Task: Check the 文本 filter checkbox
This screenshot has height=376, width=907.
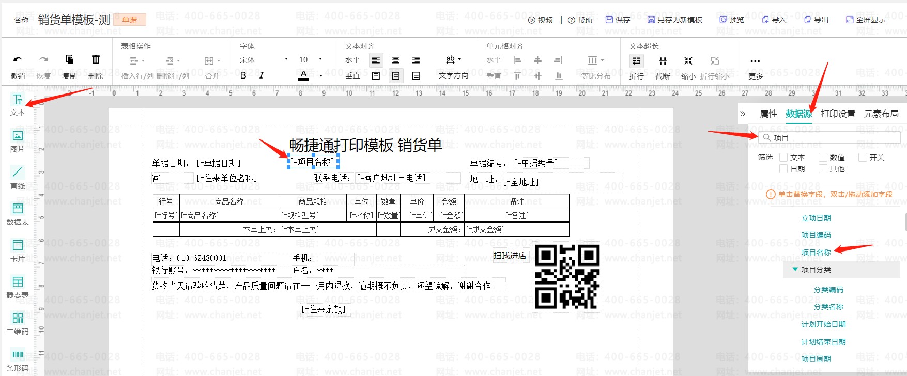Action: [783, 158]
